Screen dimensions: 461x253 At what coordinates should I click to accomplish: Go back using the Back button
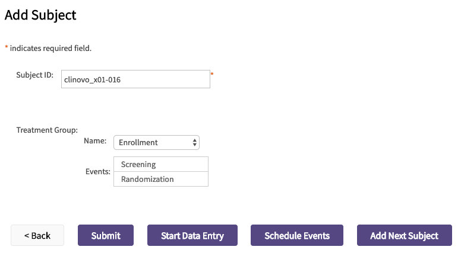(x=37, y=235)
